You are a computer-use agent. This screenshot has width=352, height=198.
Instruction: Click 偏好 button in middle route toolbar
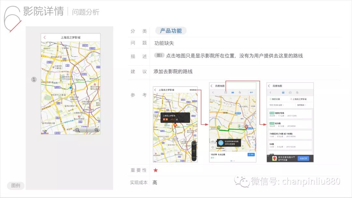[251, 92]
